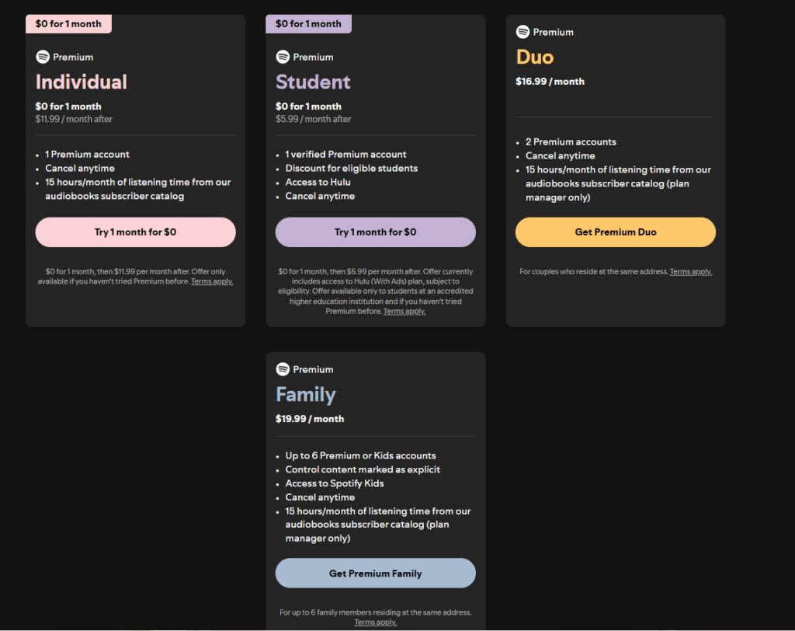Select the Student plan heading

point(313,82)
